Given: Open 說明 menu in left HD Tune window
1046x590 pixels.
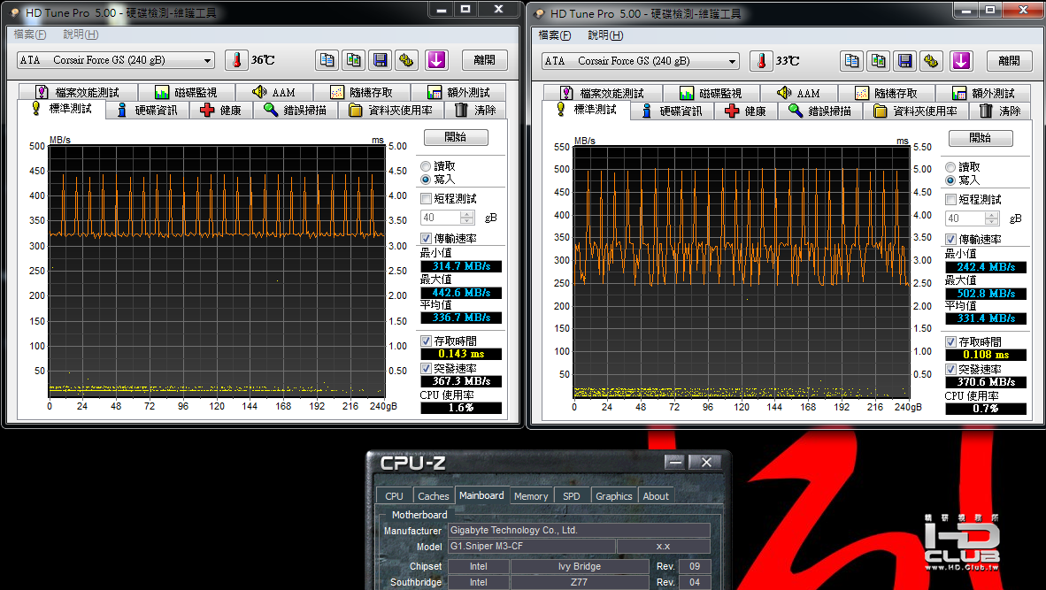Looking at the screenshot, I should pyautogui.click(x=81, y=34).
